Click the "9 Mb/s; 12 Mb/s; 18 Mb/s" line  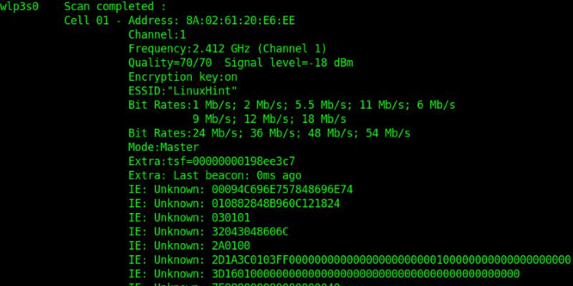point(269,119)
